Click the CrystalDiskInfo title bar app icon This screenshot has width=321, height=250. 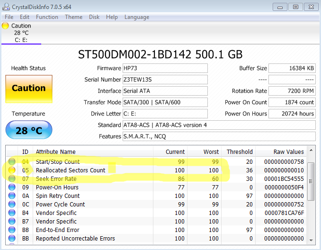coord(6,7)
